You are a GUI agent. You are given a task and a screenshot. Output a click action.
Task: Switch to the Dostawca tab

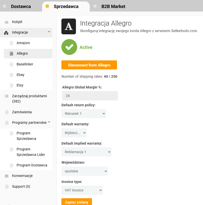click(x=21, y=7)
